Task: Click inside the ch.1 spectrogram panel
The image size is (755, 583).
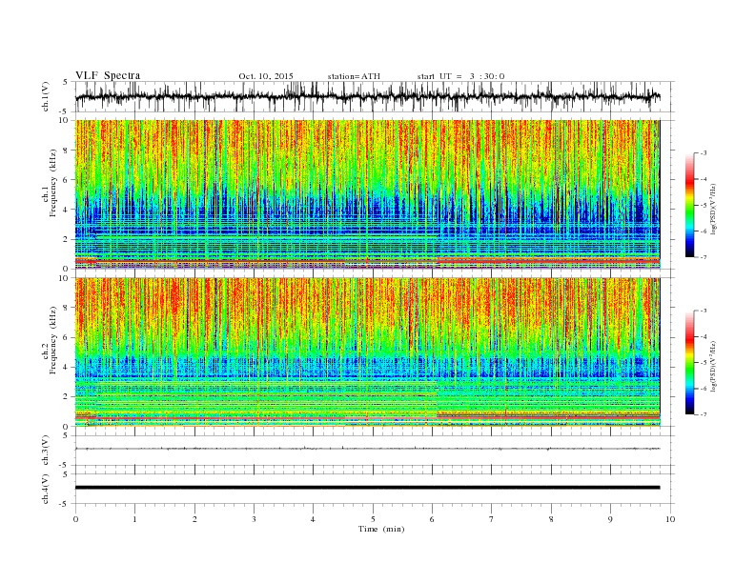Action: [x=367, y=194]
